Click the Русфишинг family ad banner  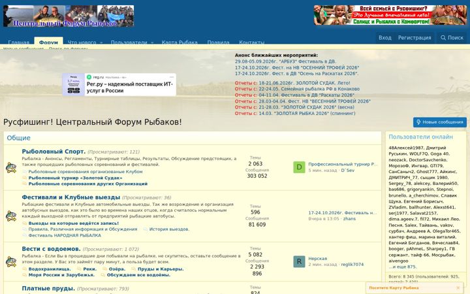(x=390, y=15)
